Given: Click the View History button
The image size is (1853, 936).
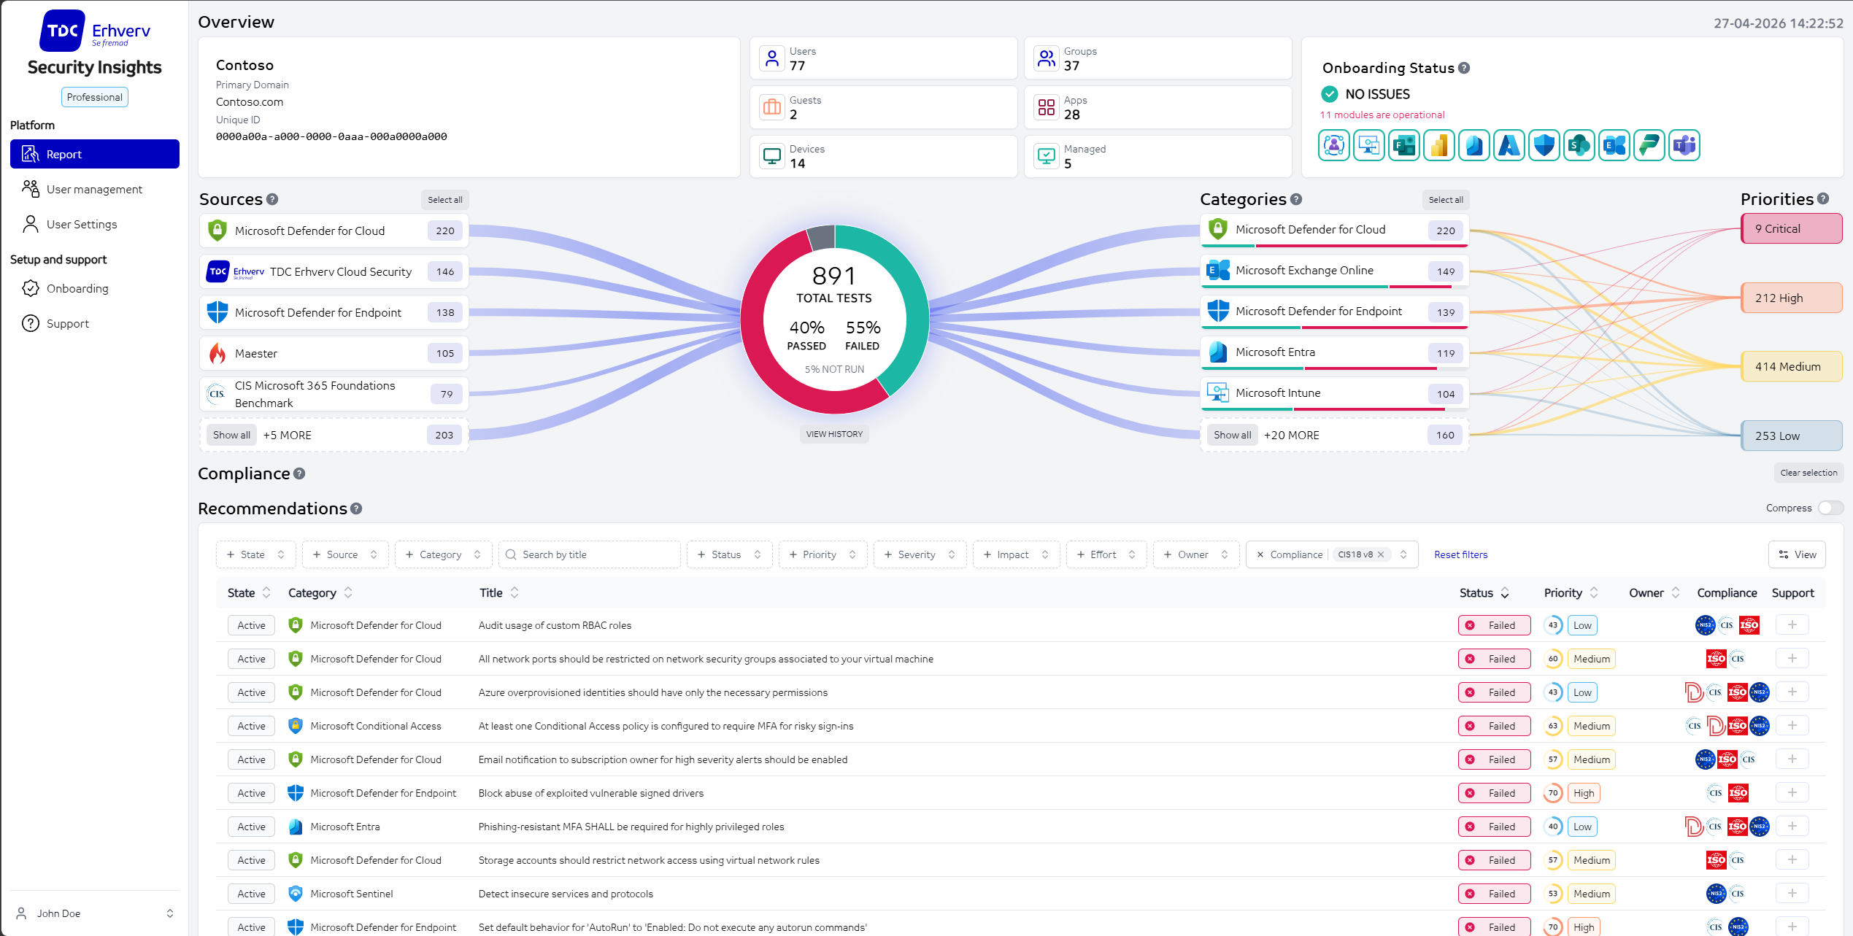Looking at the screenshot, I should (x=834, y=434).
